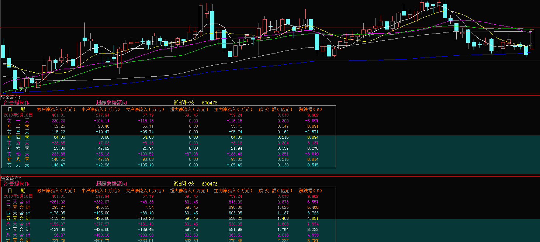
Task: Click 沙吾提制作 label in 资金流向2 panel
Action: coord(17,184)
